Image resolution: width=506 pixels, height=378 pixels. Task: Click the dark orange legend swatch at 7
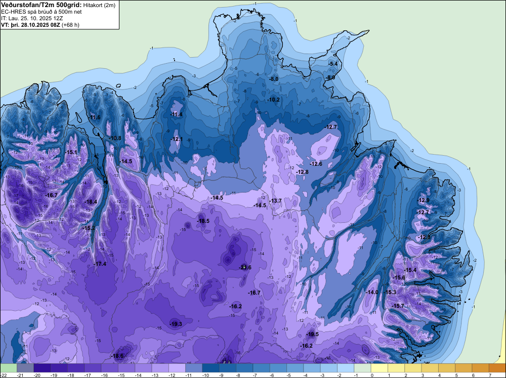[x=497, y=368]
